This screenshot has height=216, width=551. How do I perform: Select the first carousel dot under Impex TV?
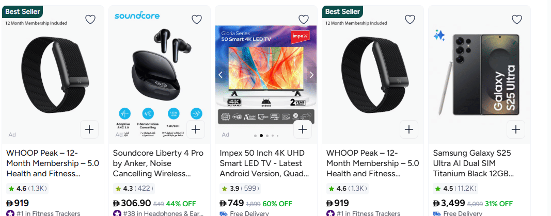[x=255, y=136]
